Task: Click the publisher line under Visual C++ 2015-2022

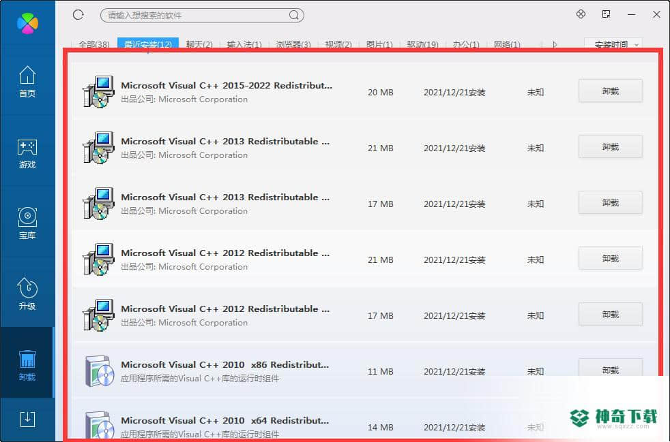Action: pos(184,99)
